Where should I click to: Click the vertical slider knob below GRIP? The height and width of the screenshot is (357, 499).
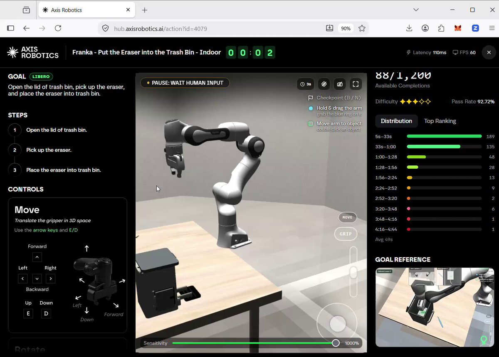pyautogui.click(x=353, y=273)
